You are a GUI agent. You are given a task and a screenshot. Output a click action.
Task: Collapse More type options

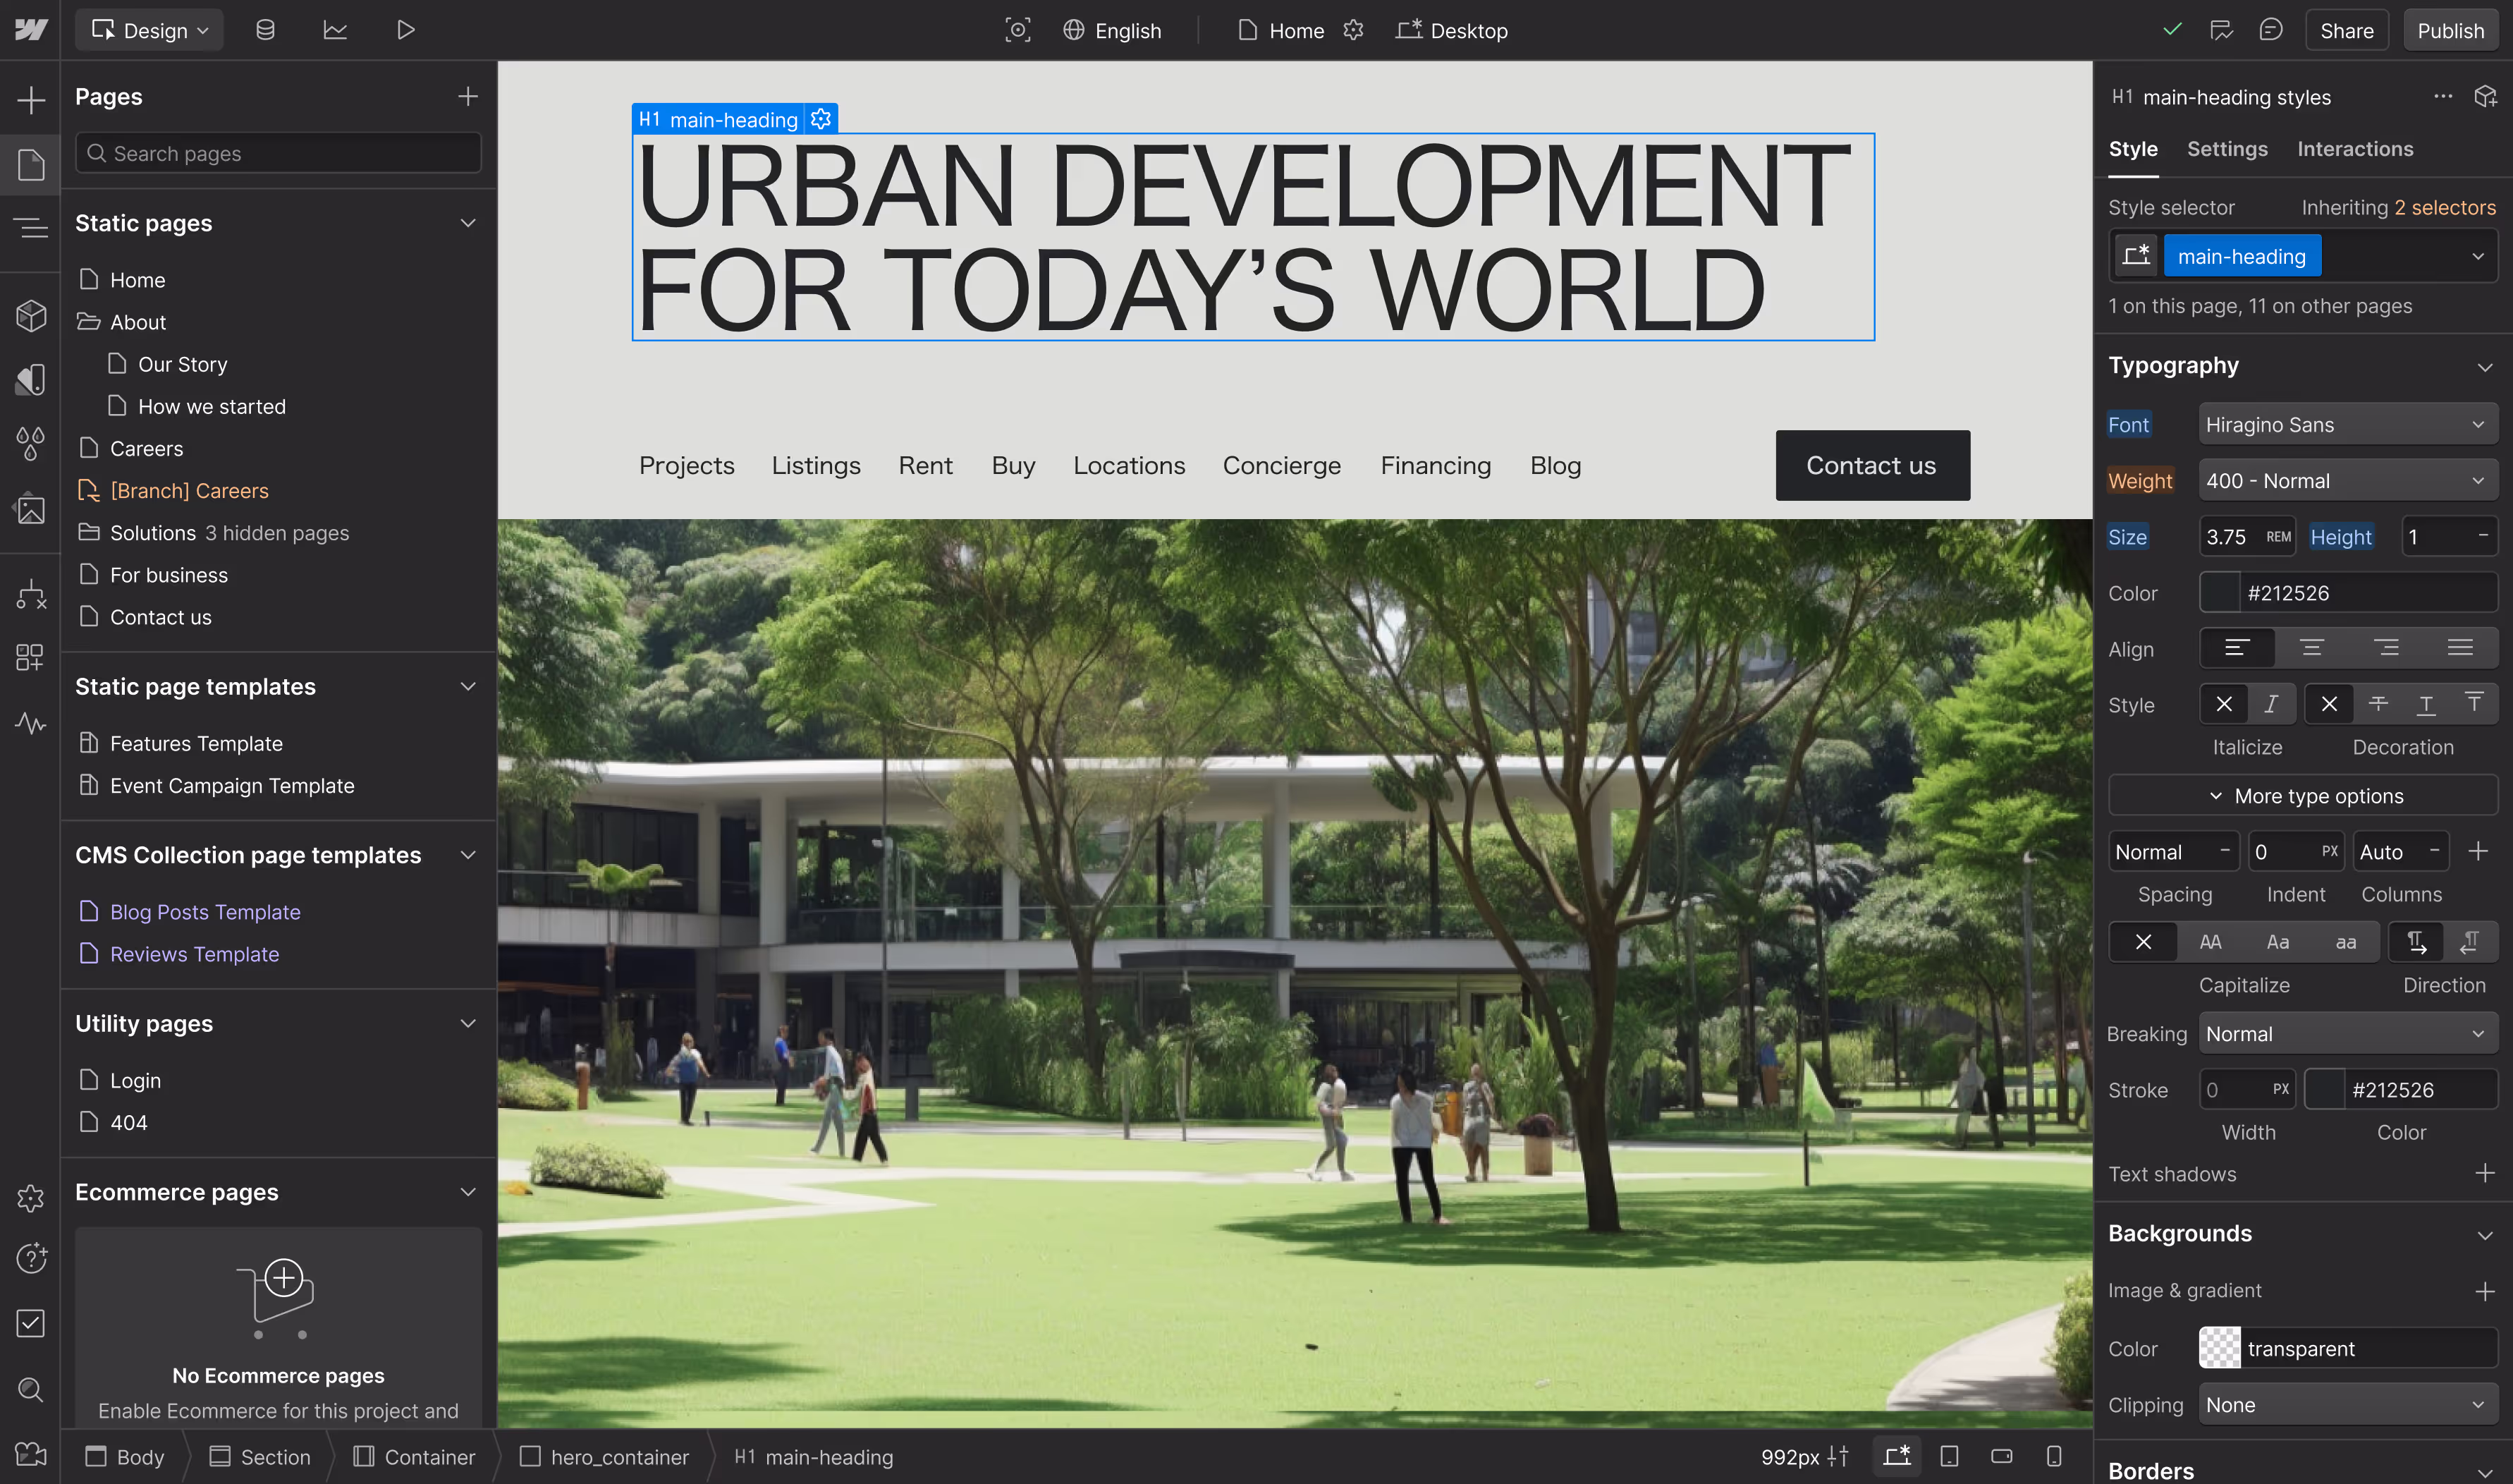2303,795
